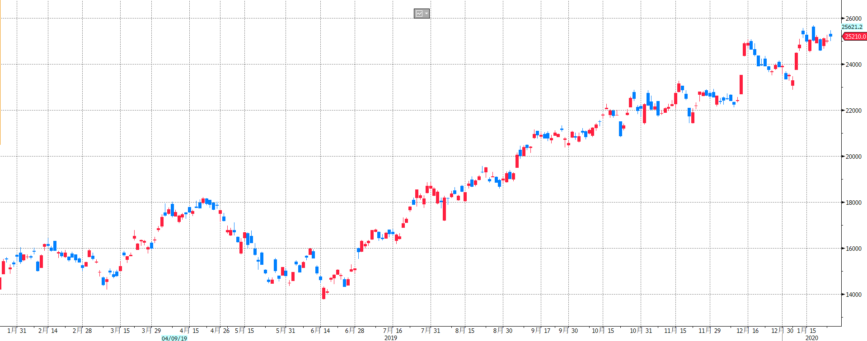This screenshot has height=341, width=867.
Task: Click the 16000 price axis label
Action: [853, 249]
